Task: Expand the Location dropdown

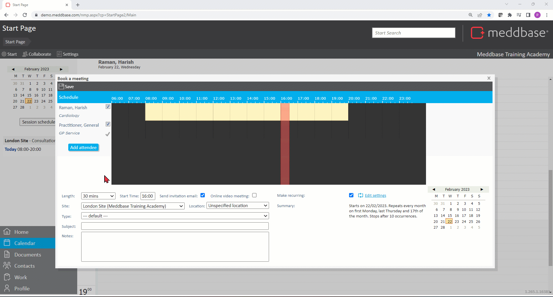Action: tap(238, 206)
